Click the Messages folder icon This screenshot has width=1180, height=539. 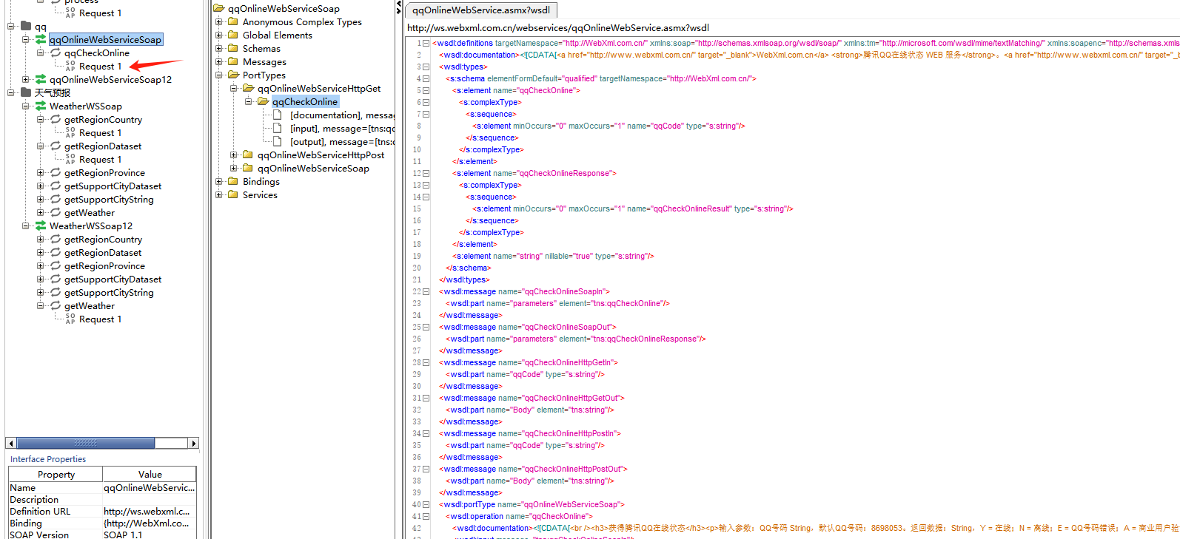click(233, 61)
